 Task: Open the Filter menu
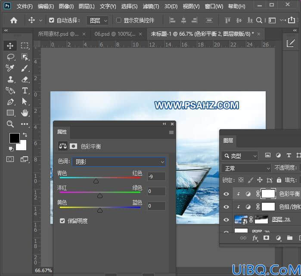click(x=151, y=6)
